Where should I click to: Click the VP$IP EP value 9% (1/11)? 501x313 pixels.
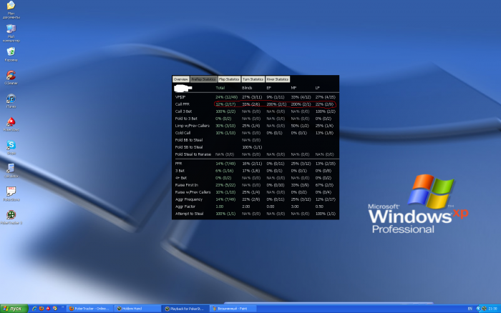click(275, 97)
